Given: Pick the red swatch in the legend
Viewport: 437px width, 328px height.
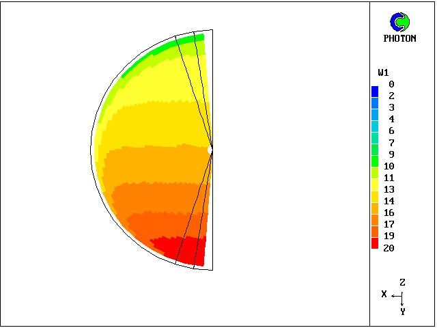Looking at the screenshot, I should click(x=375, y=244).
